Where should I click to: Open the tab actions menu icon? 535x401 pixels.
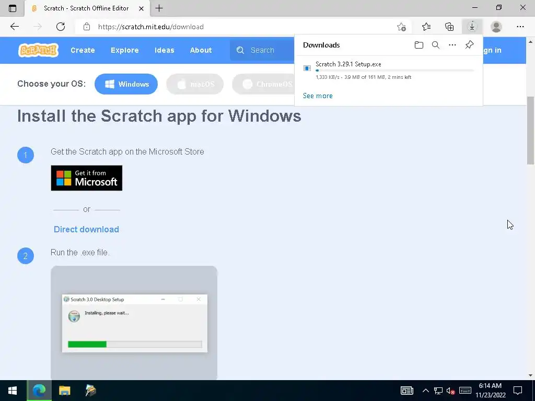pyautogui.click(x=13, y=8)
